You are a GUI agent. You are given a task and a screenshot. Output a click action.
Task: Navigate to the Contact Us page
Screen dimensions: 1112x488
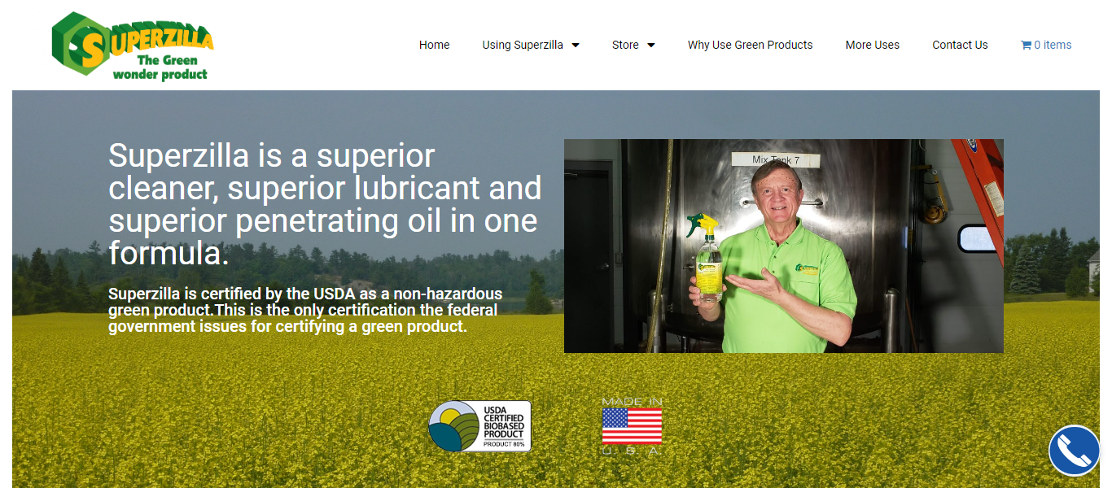(960, 46)
